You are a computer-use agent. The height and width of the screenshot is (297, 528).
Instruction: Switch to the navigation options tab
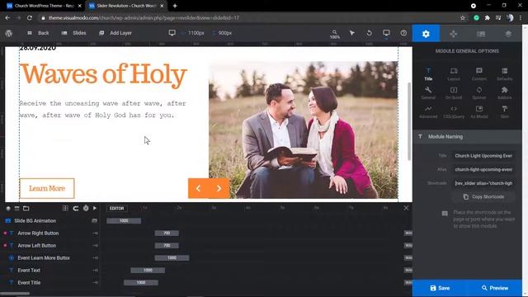pyautogui.click(x=454, y=33)
